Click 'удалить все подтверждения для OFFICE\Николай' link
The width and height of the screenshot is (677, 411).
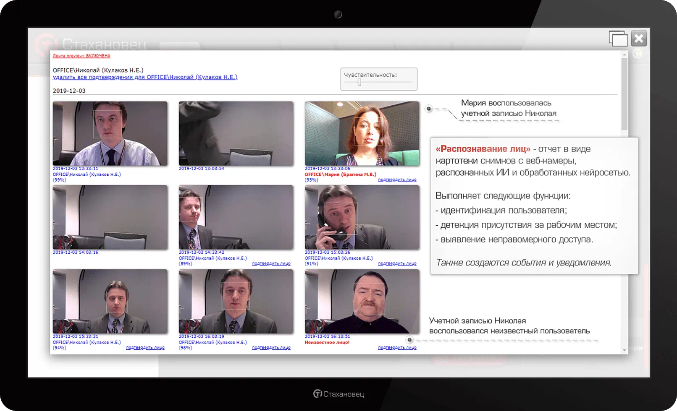tap(145, 77)
